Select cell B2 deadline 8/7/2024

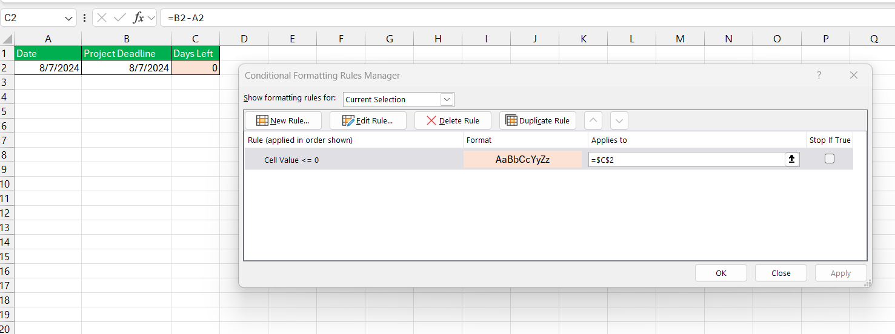pos(126,68)
